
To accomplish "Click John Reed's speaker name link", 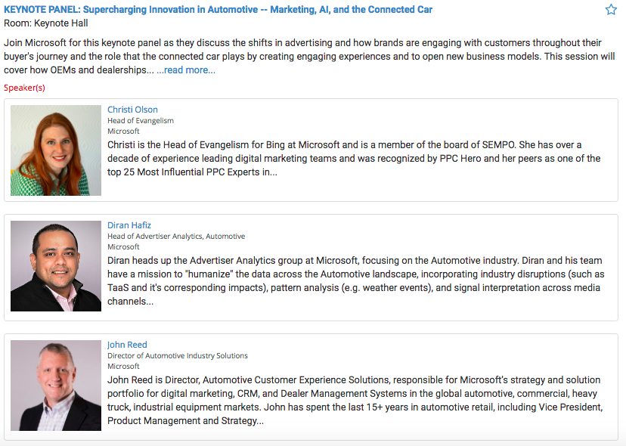I will pyautogui.click(x=127, y=345).
